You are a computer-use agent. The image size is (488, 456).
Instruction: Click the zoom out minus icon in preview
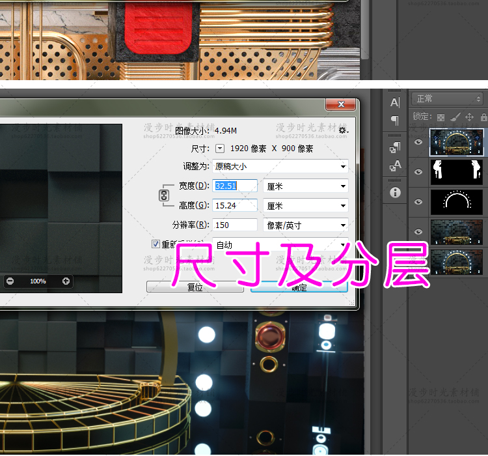coord(10,281)
